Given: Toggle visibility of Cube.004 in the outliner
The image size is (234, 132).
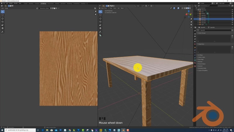Looking at the screenshot, I should click(x=232, y=21).
